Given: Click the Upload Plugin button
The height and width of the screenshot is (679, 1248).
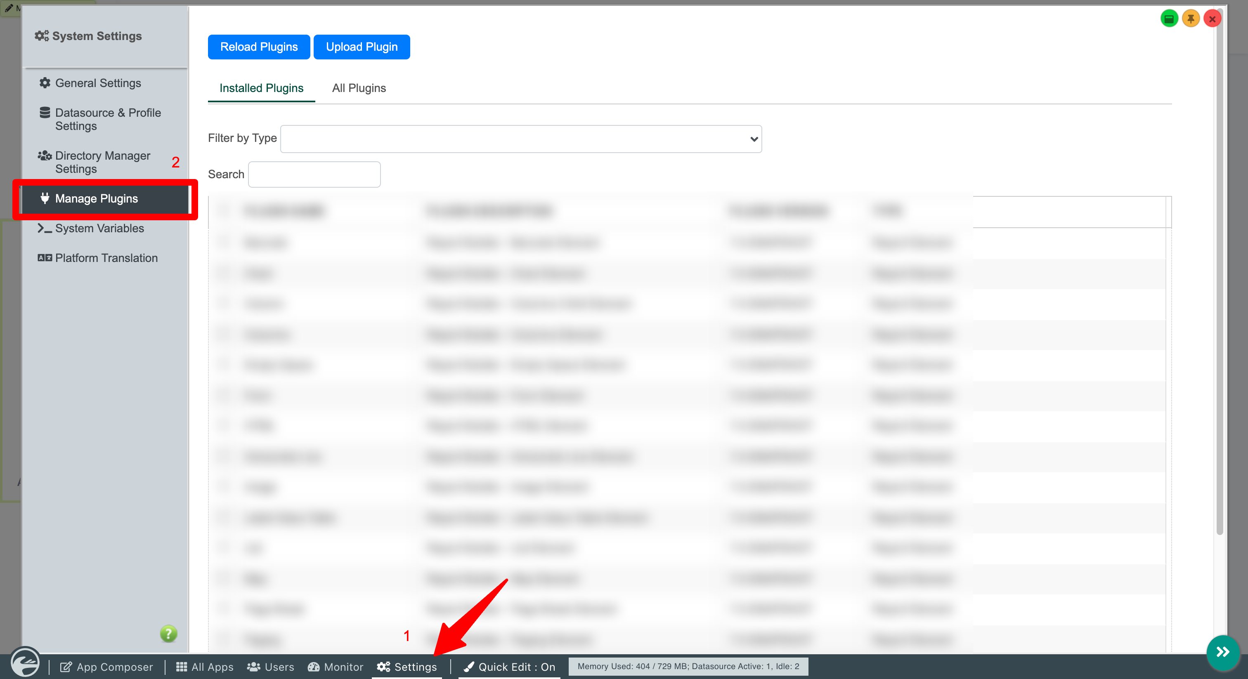Looking at the screenshot, I should coord(362,47).
